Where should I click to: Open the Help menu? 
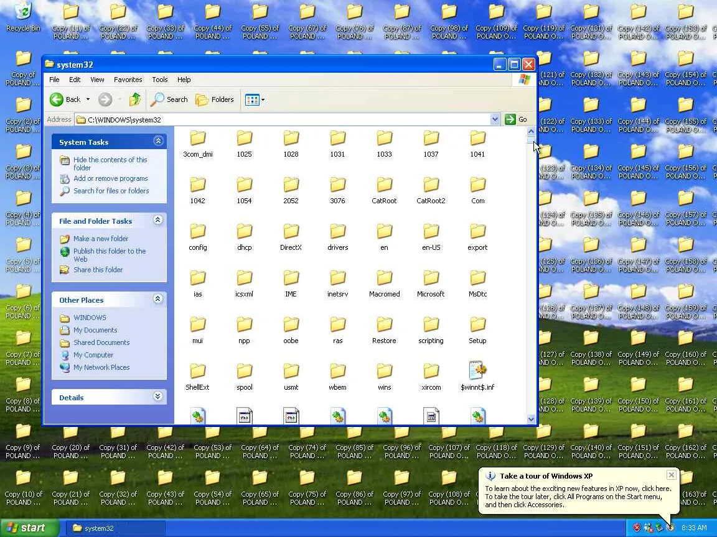pyautogui.click(x=184, y=80)
